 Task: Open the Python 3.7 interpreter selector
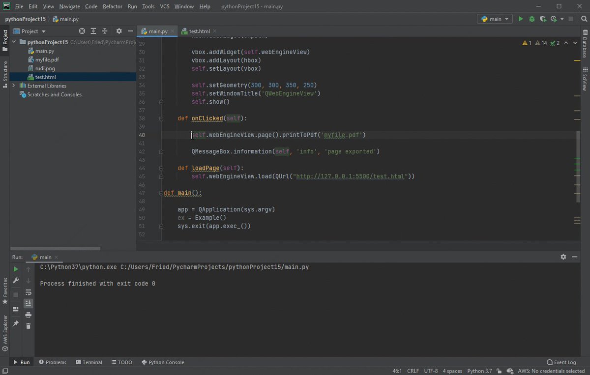click(x=479, y=371)
